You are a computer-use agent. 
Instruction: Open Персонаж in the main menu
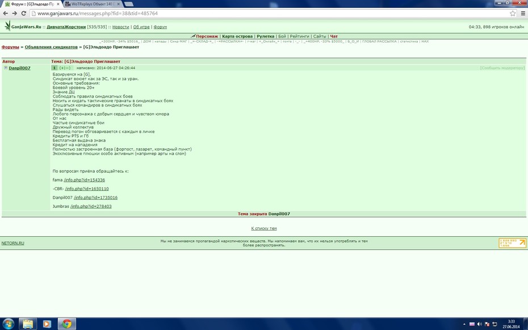(207, 36)
